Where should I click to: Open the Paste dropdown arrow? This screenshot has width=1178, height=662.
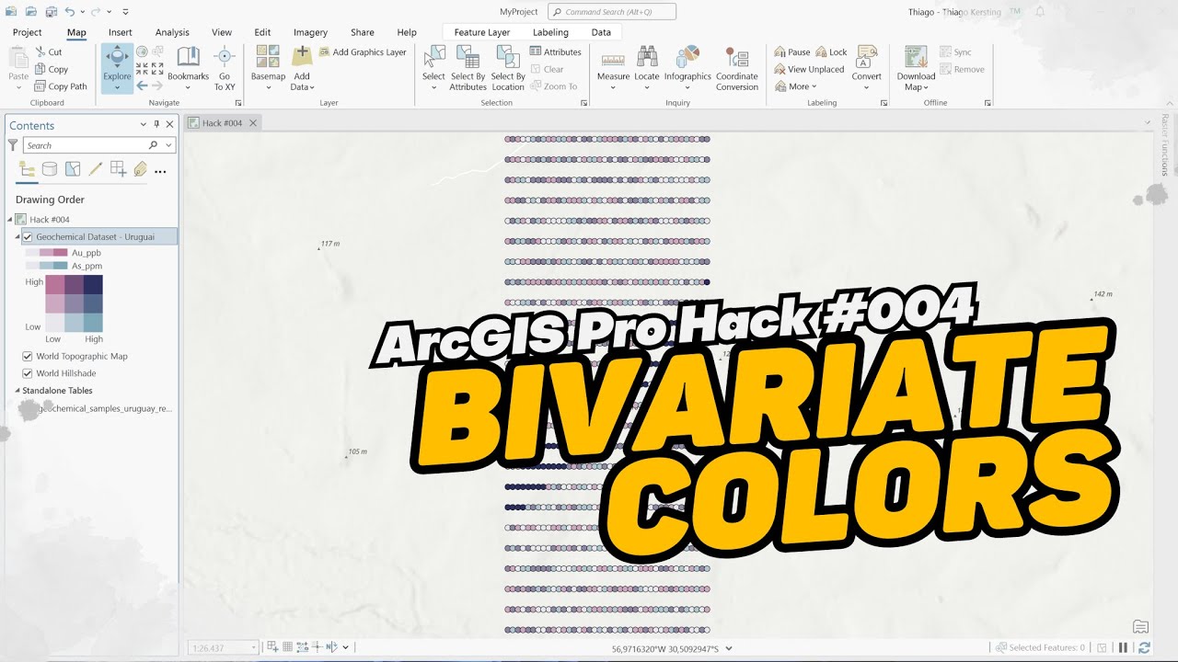click(x=18, y=87)
